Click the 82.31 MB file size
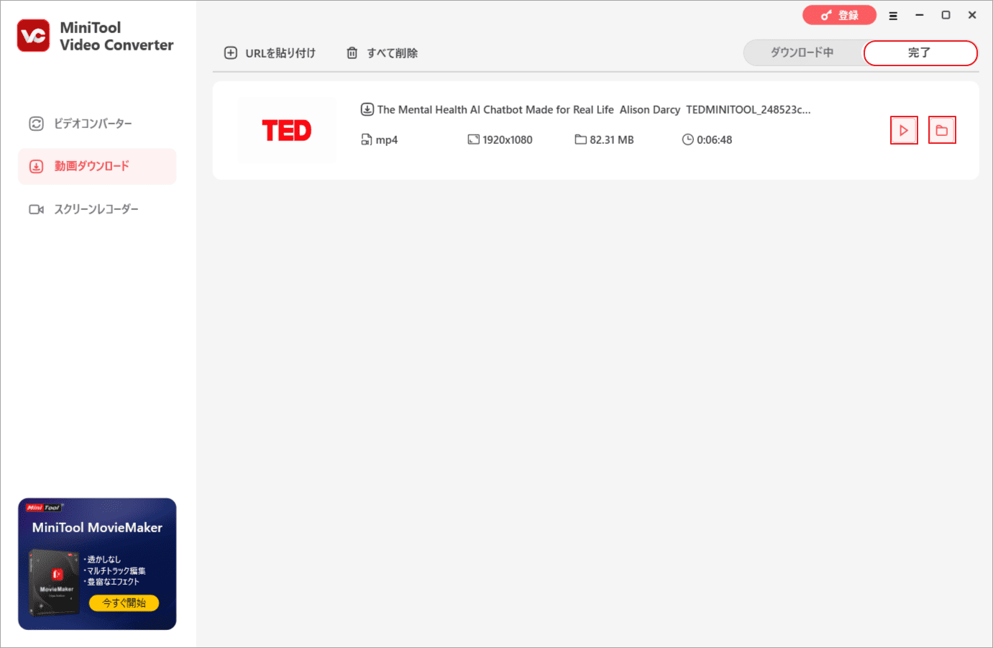 [x=612, y=140]
